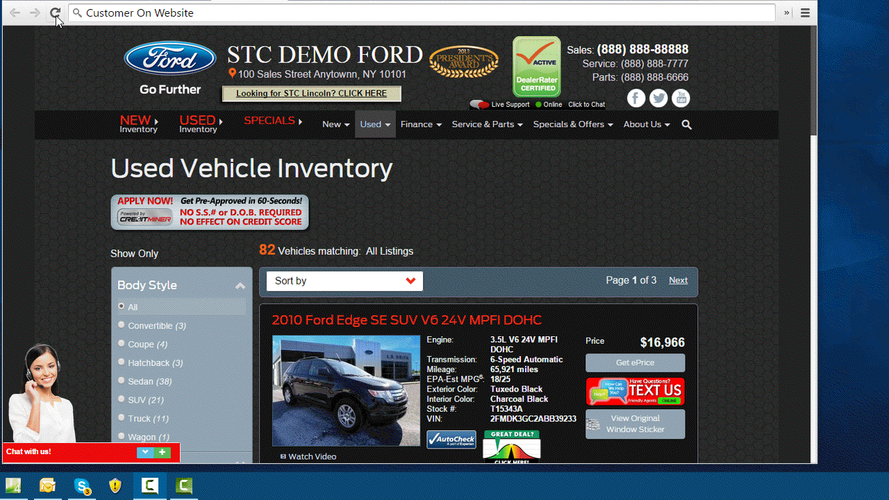
Task: Click the Get ePrice button
Action: (x=635, y=363)
